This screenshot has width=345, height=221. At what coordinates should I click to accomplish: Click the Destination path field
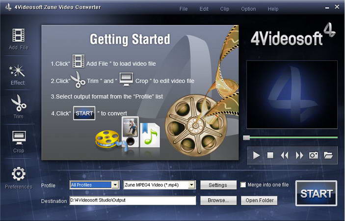[133, 200]
